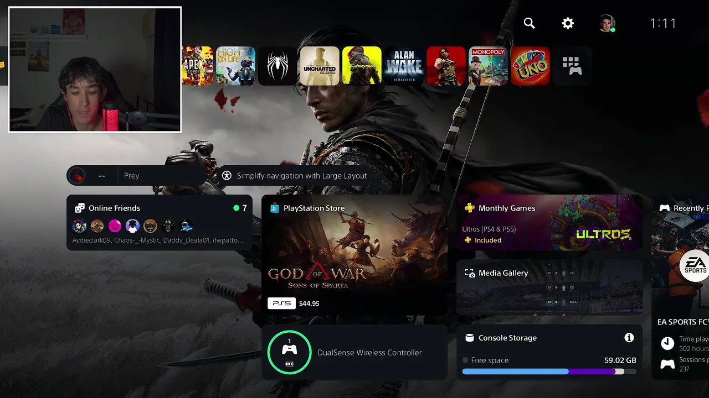
Task: Open God of War Sons of Sparta store card
Action: coord(354,255)
